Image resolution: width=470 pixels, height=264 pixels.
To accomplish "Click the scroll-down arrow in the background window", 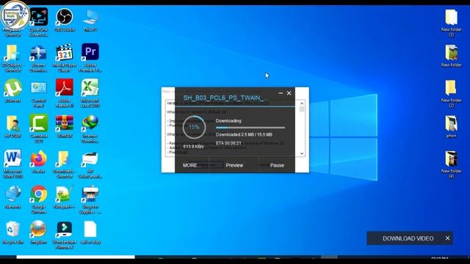I will [x=302, y=153].
